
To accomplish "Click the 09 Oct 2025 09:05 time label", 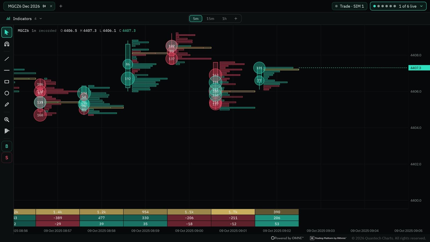I will pyautogui.click(x=408, y=231).
